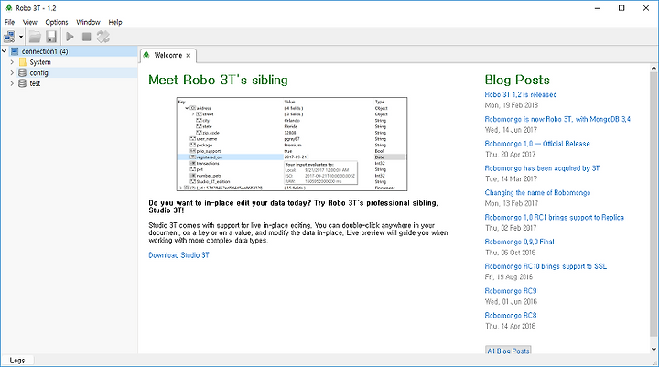Open Changing the name of Robomongo post
Viewport: 659px width, 367px height.
(x=537, y=192)
